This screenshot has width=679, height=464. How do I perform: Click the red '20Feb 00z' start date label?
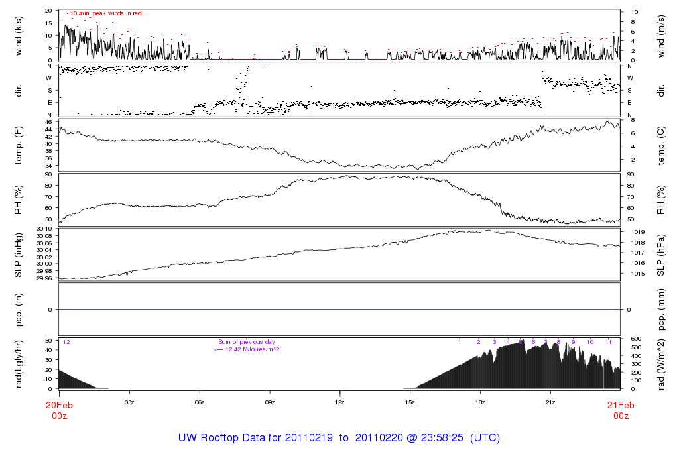(x=58, y=410)
